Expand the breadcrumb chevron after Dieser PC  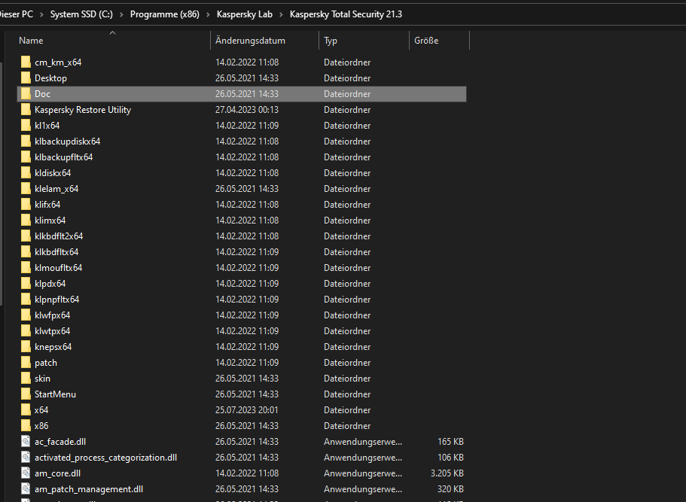41,14
